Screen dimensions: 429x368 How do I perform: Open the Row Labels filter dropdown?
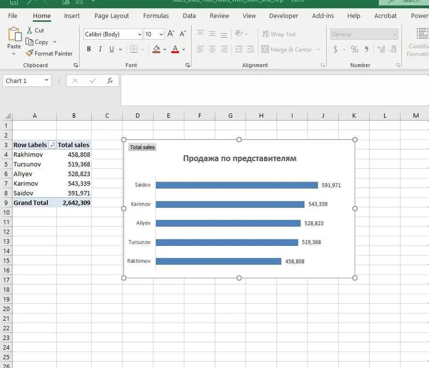click(x=52, y=145)
